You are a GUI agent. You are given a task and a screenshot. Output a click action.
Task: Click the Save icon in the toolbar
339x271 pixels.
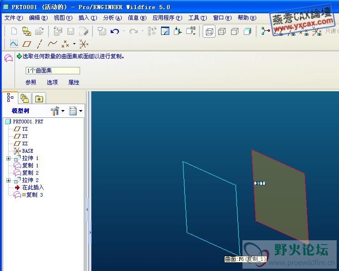tap(71, 32)
